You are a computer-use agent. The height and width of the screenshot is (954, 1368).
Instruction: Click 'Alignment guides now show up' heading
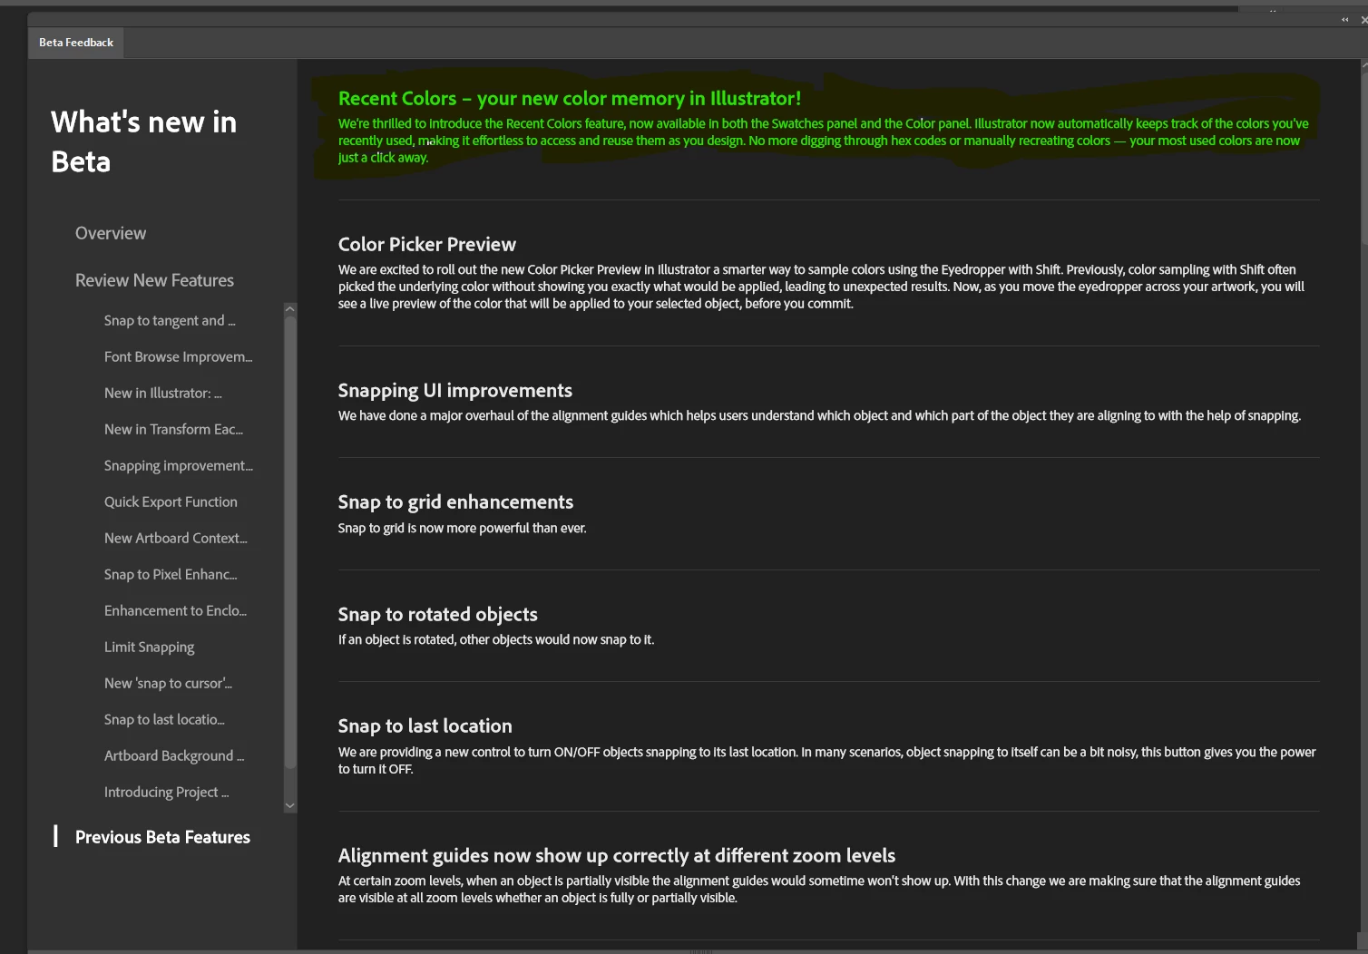coord(616,855)
